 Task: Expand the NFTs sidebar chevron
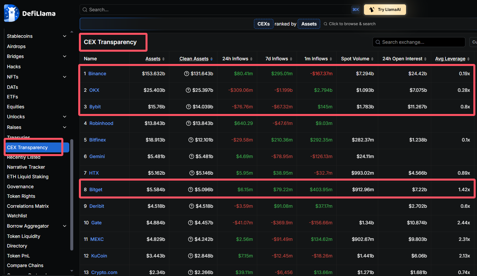[65, 77]
